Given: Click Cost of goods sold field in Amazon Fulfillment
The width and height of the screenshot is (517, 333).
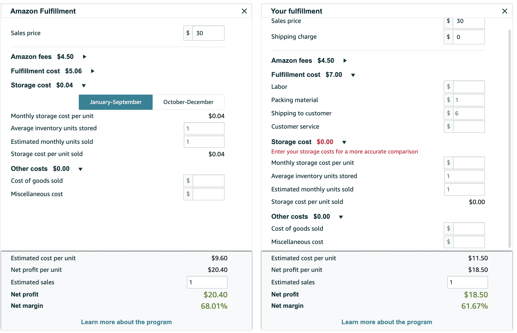Looking at the screenshot, I should point(208,181).
